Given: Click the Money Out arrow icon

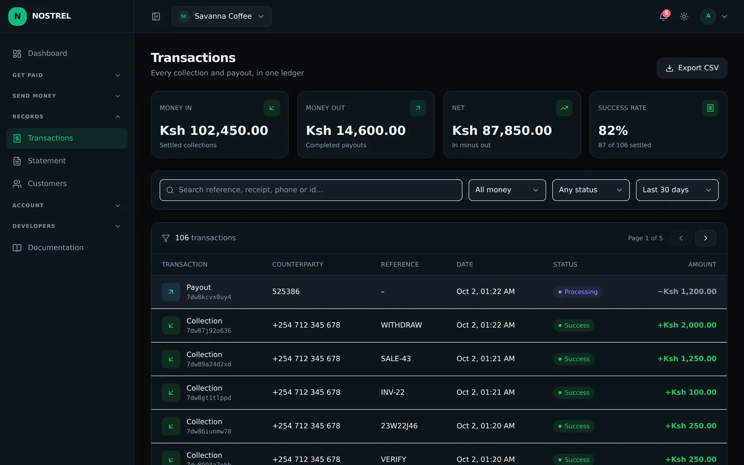Looking at the screenshot, I should [x=418, y=108].
